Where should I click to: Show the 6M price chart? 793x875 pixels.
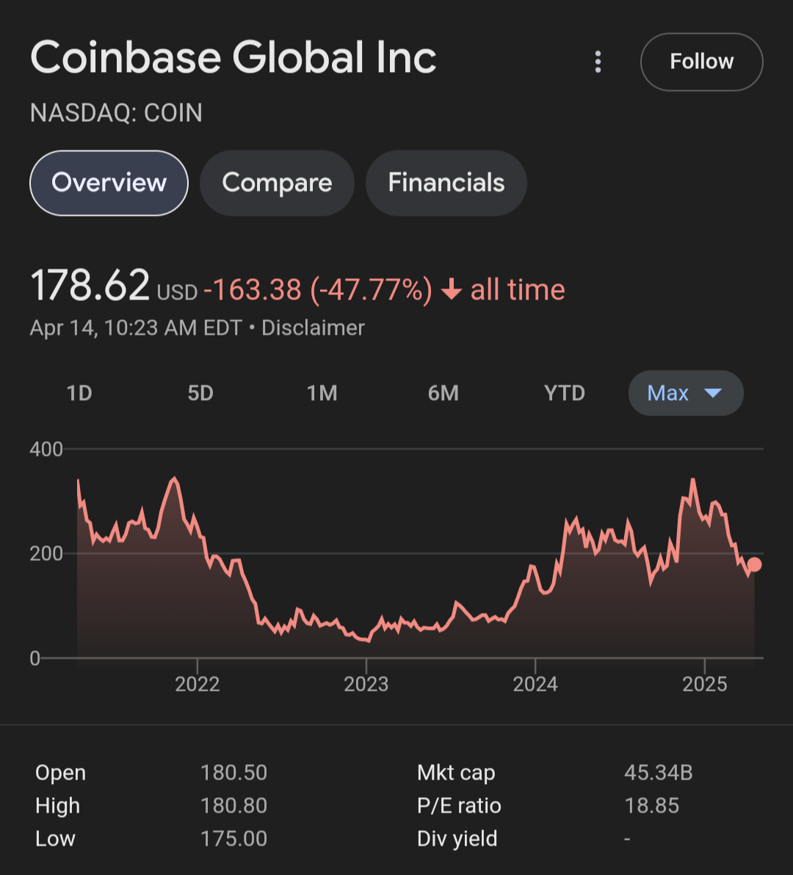(x=443, y=393)
